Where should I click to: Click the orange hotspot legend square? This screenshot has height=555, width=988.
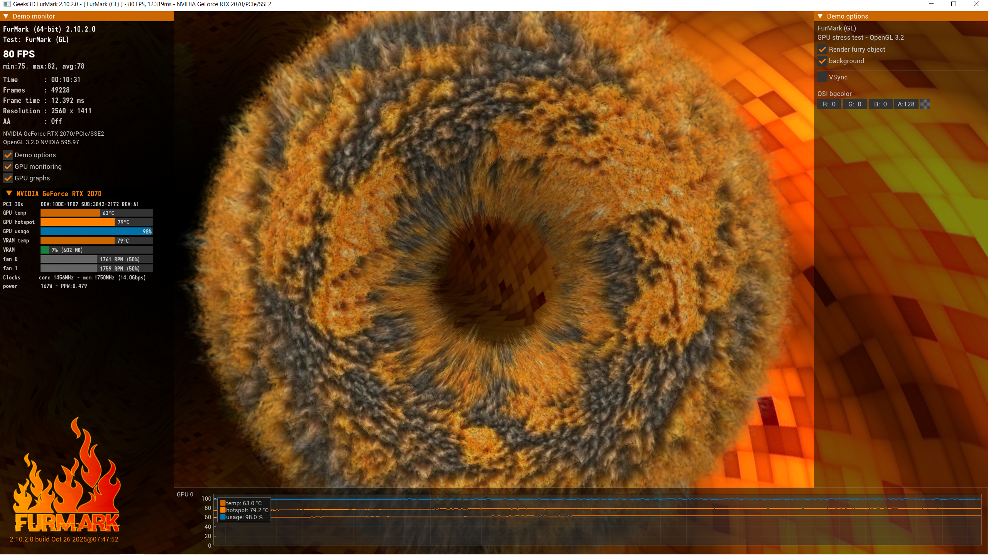pos(223,510)
